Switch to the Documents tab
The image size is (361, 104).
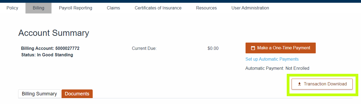[x=77, y=94]
